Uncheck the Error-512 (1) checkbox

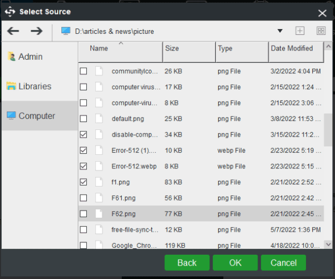coord(83,151)
